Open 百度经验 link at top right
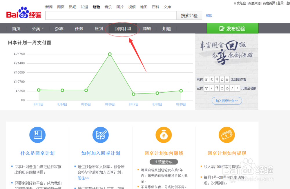 [x=240, y=3]
